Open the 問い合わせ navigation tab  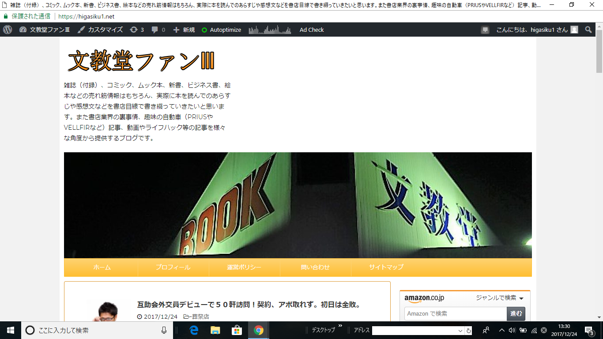click(315, 267)
